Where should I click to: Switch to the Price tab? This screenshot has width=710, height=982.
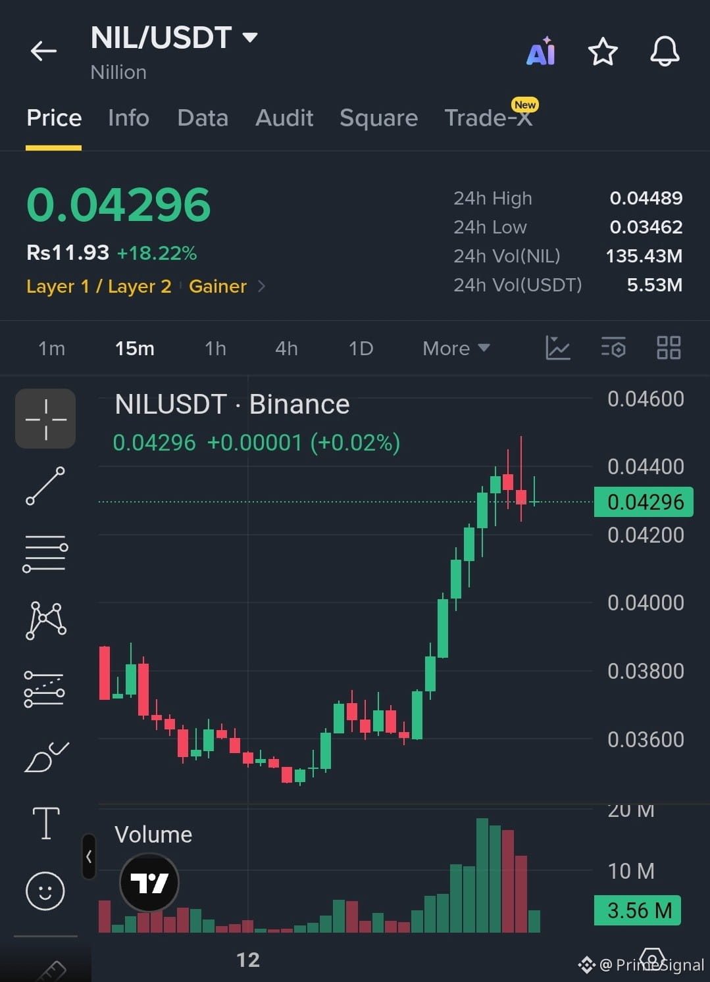click(54, 118)
